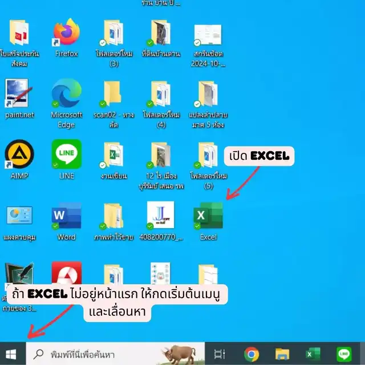Open the Excel desktop shortcut
365x365 pixels.
click(x=208, y=216)
